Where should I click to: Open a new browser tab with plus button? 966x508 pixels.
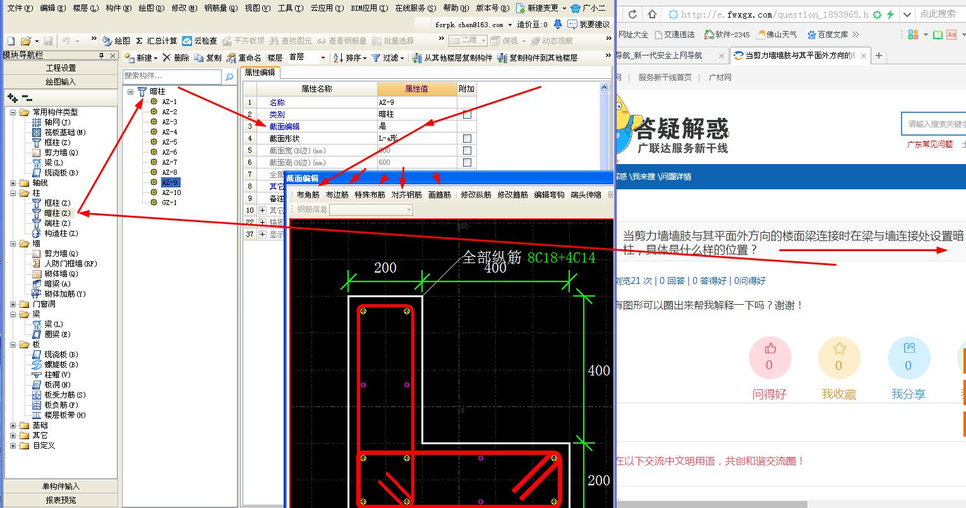878,56
